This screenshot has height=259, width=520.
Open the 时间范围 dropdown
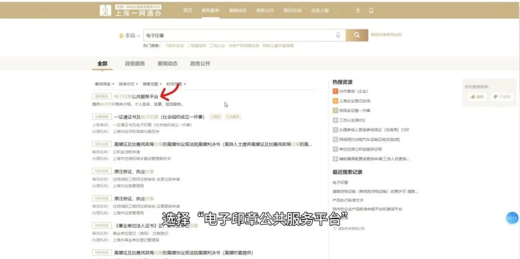176,84
